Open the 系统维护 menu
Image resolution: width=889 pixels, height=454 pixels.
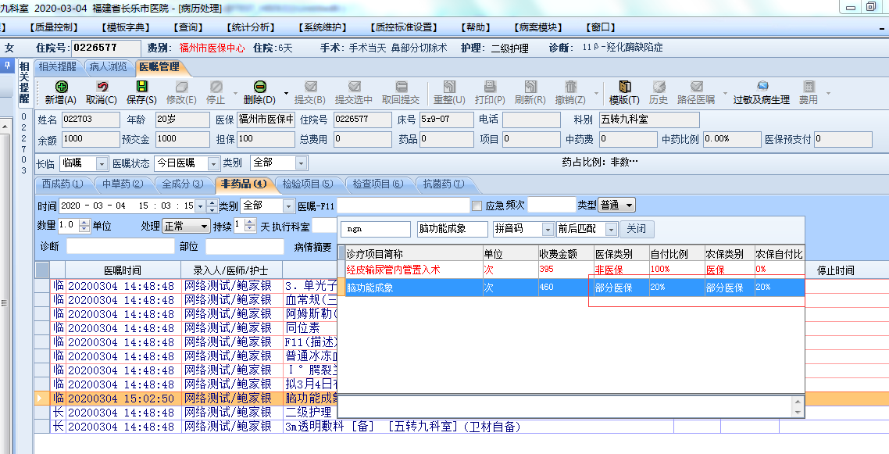tap(322, 27)
